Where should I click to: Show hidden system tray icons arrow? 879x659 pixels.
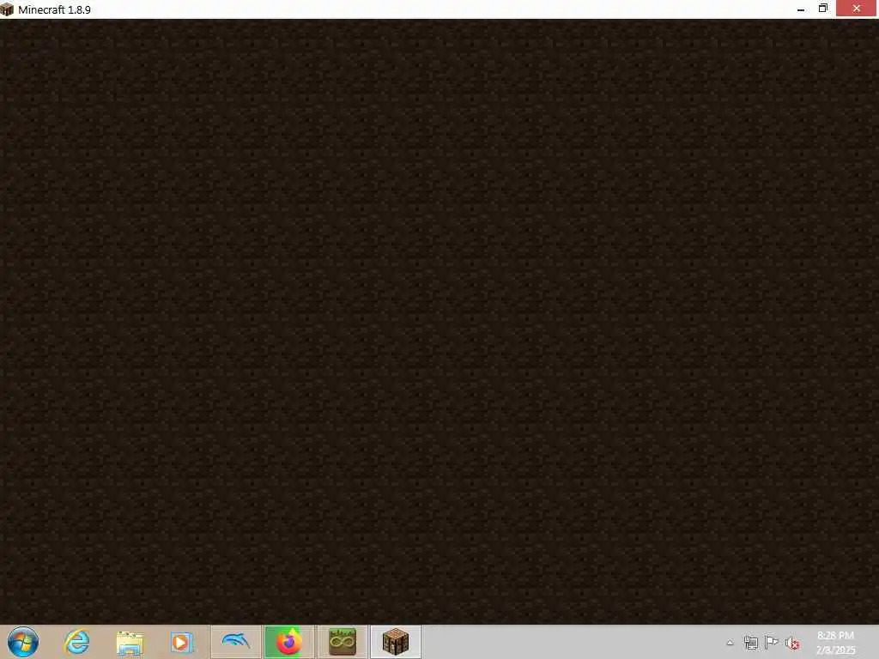tap(730, 643)
